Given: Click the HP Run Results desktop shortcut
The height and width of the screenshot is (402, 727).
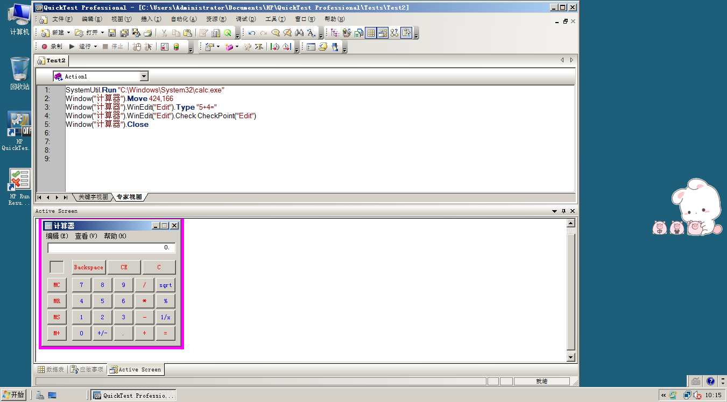Looking at the screenshot, I should click(19, 187).
